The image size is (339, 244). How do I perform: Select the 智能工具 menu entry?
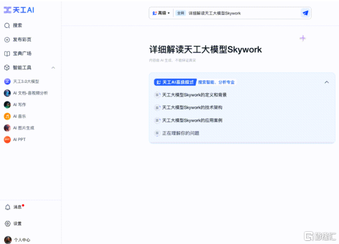click(x=22, y=68)
